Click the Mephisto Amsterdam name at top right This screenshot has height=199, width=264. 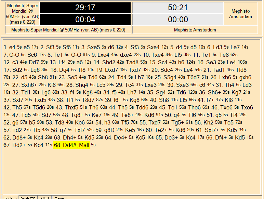point(240,14)
